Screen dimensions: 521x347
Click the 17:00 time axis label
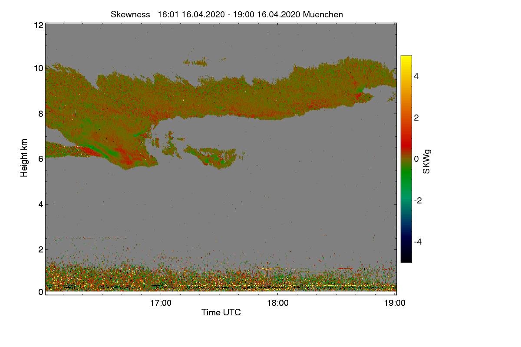[x=161, y=303]
